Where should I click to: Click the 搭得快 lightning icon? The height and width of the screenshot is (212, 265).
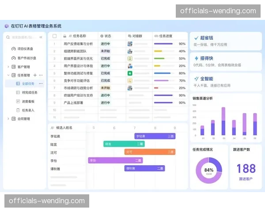[197, 58]
